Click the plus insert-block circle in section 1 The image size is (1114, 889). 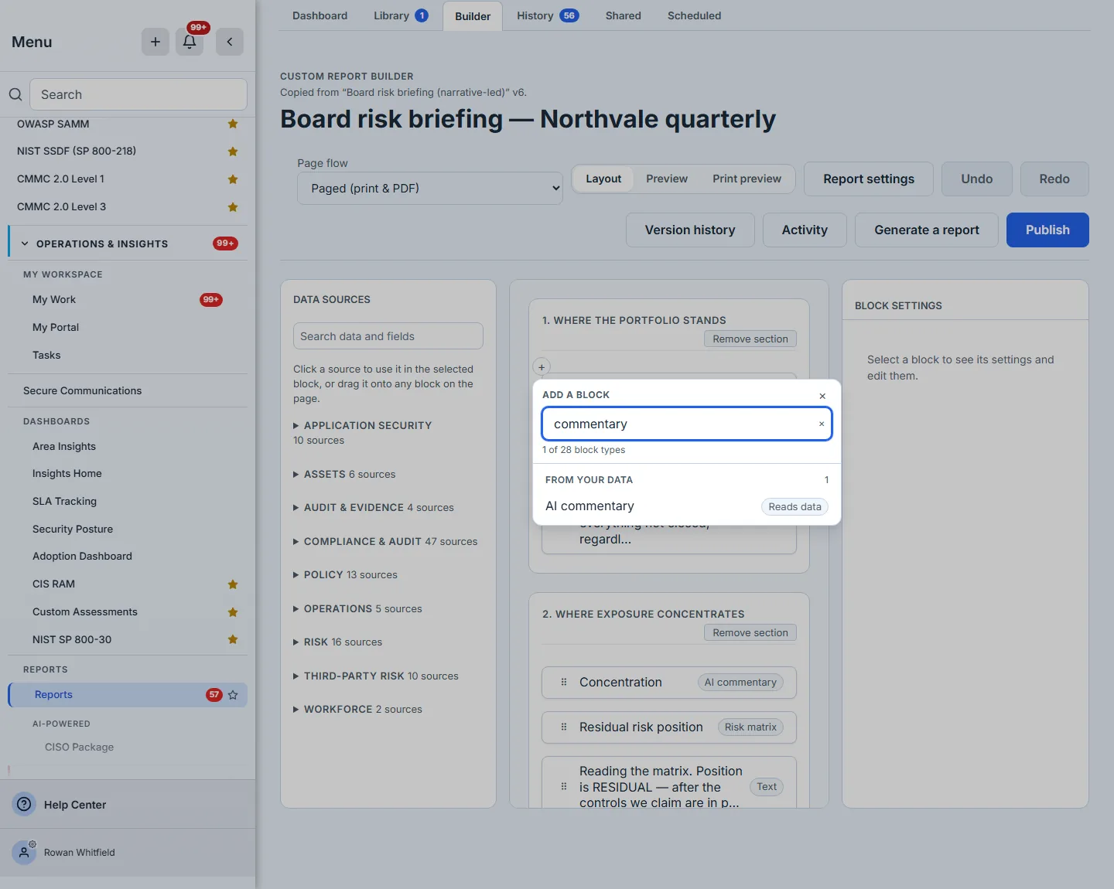(542, 367)
